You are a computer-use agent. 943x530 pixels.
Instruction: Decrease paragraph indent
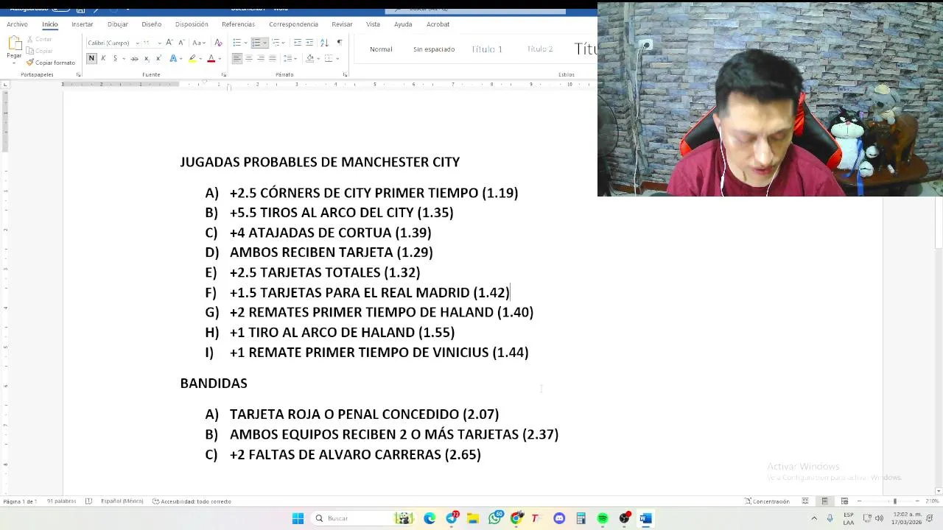tap(297, 42)
